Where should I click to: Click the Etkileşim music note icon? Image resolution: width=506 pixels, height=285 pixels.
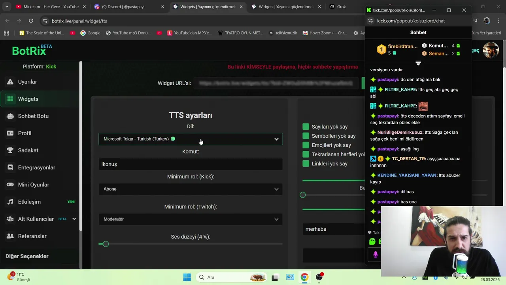pyautogui.click(x=10, y=202)
